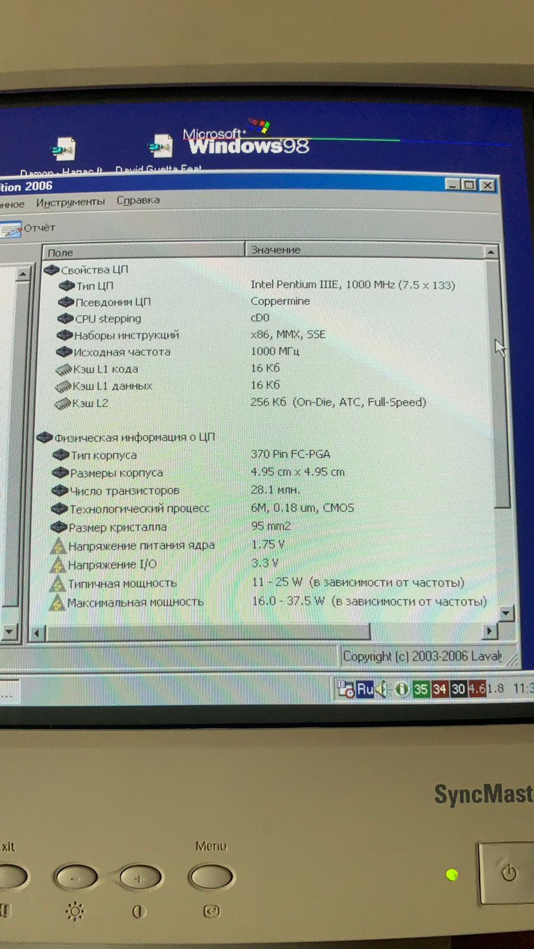
Task: Click the warning icon beside Напряжение I/O
Action: 57,564
